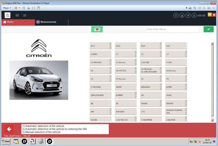Image resolution: width=218 pixels, height=146 pixels.
Task: Select the C-QUATRE vehicle
Action: [176, 119]
